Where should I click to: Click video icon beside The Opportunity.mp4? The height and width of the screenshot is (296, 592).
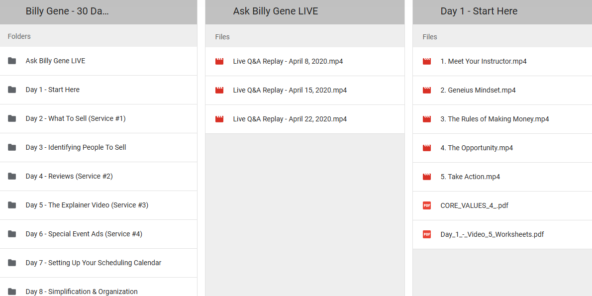(x=427, y=148)
